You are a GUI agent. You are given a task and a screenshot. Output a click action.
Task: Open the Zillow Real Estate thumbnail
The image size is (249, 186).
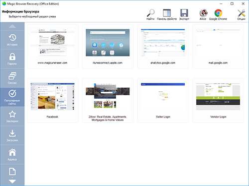tap(108, 97)
